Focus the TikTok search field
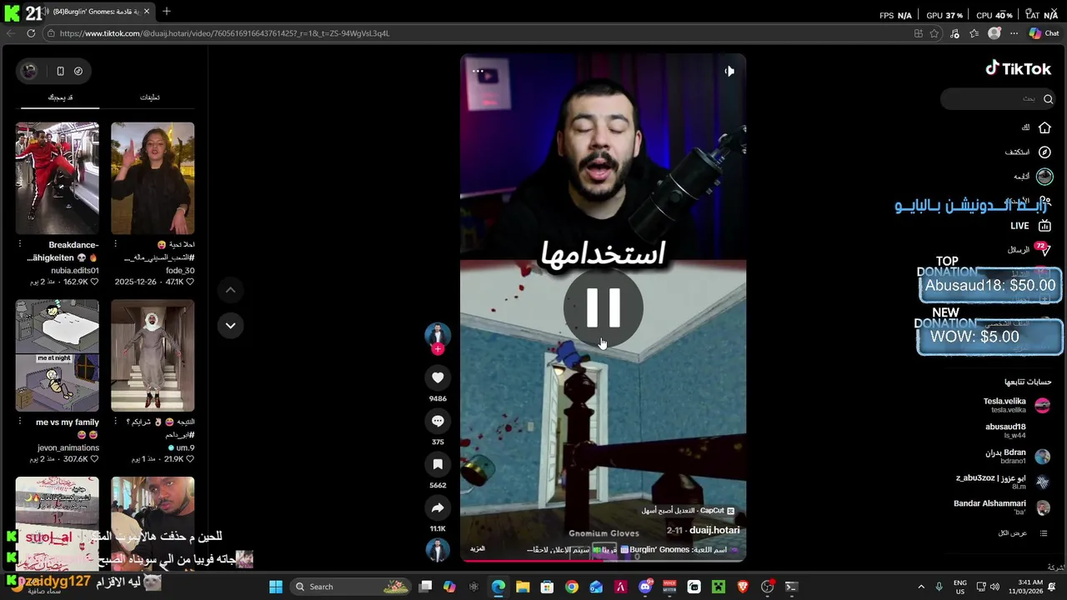The width and height of the screenshot is (1067, 600). 997,99
